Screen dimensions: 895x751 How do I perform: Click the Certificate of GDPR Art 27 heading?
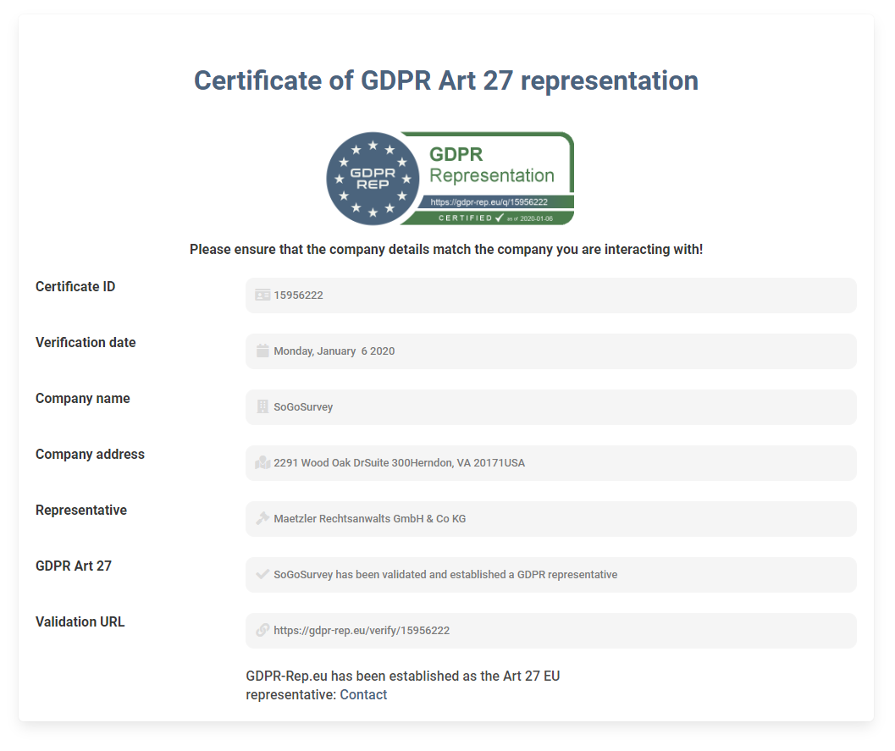(446, 81)
